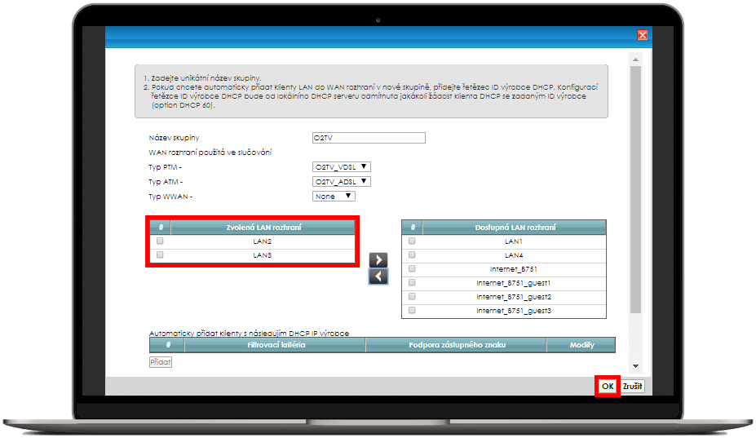Focus the Název skupiny text field
The height and width of the screenshot is (438, 756).
coord(369,138)
